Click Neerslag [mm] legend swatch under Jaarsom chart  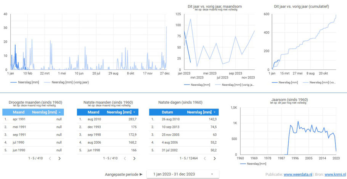[243, 164]
